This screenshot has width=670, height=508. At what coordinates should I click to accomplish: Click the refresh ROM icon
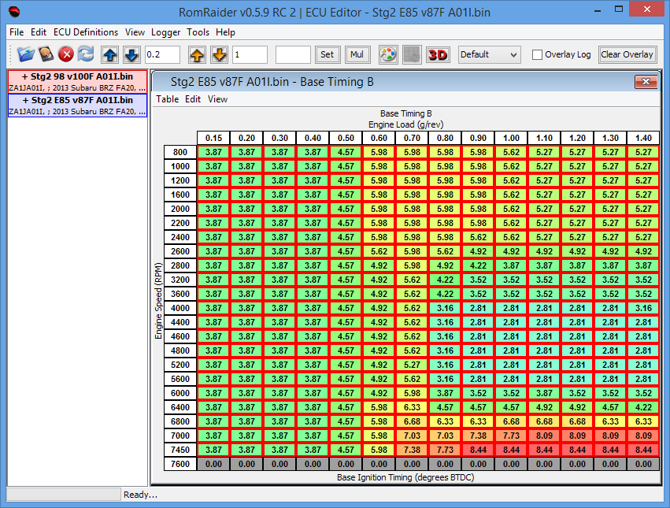85,54
